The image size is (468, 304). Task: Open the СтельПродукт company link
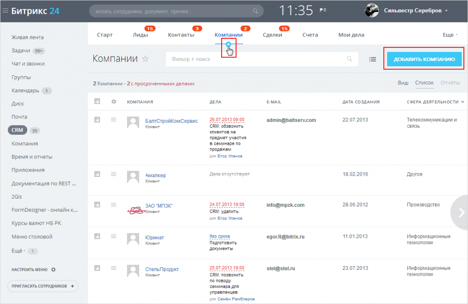[x=162, y=269]
